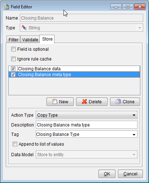
Task: Select the Closing Balance data row
Action: coord(74,69)
